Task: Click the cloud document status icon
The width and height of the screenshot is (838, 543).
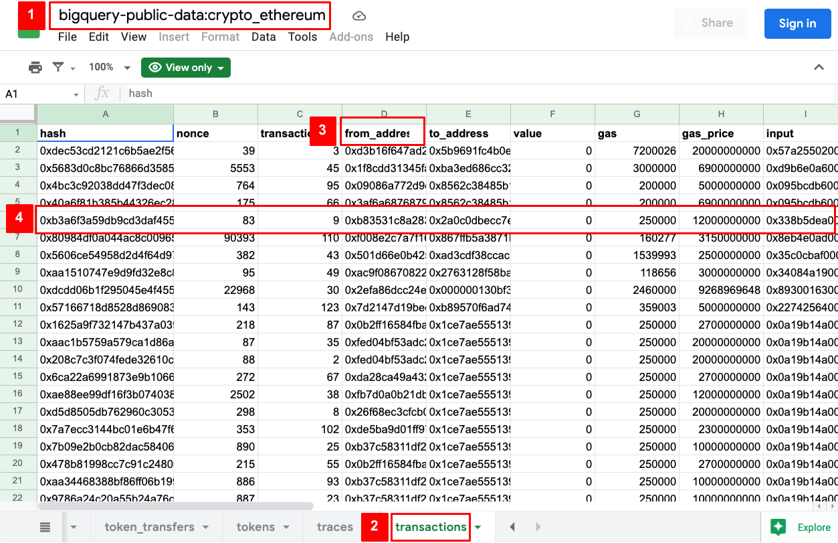Action: [x=359, y=16]
